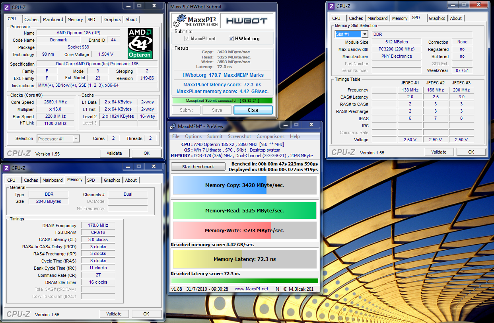Switch to Mainboard tab in CPU window
This screenshot has width=494, height=323.
53,19
